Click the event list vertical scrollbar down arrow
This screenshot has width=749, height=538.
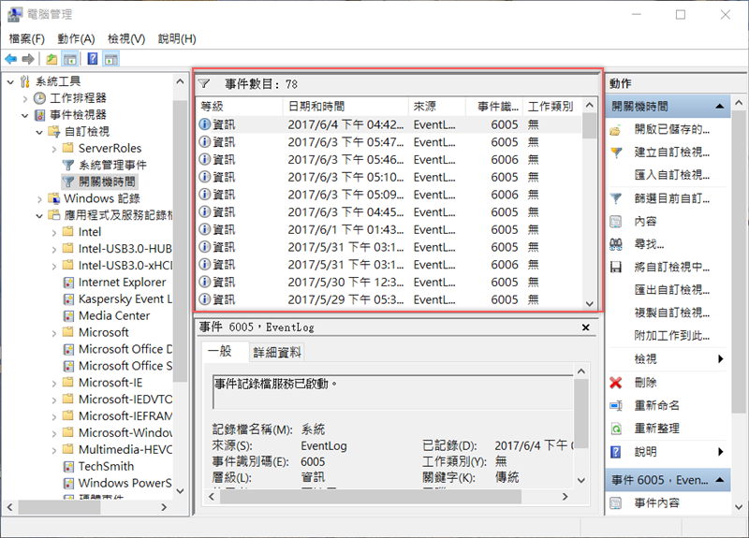pyautogui.click(x=589, y=303)
